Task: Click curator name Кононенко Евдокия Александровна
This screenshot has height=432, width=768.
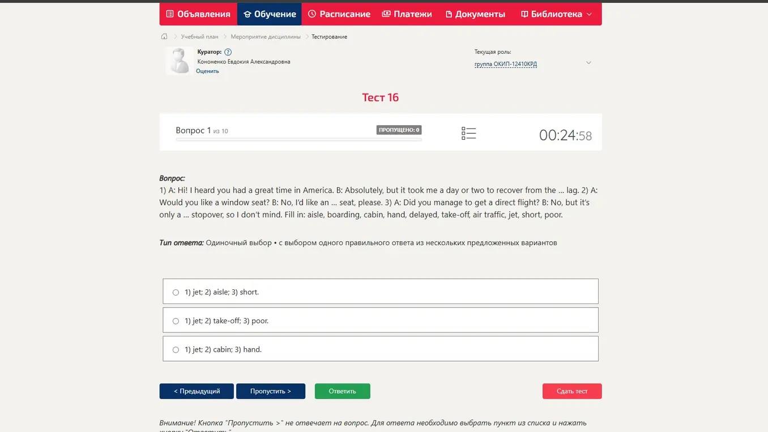Action: coord(244,62)
